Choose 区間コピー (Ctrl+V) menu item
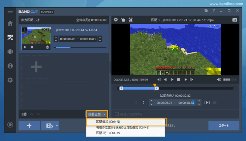Image resolution: width=246 pixels, height=141 pixels. point(125,133)
